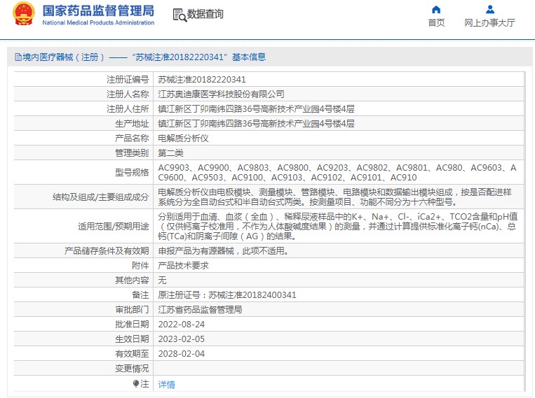535x398 pixels.
Task: Click the 变更情况 row label
Action: tap(132, 369)
